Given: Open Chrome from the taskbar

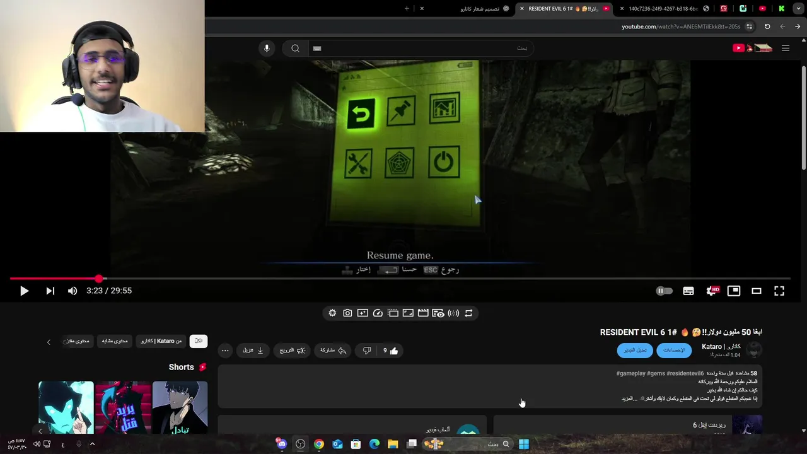Looking at the screenshot, I should [x=319, y=444].
